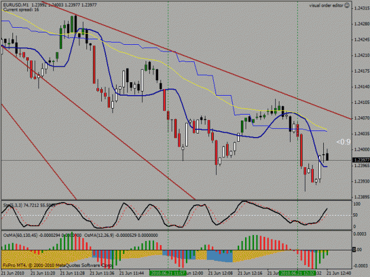
Task: Click the stochastic scale value 50
Action: [355, 215]
